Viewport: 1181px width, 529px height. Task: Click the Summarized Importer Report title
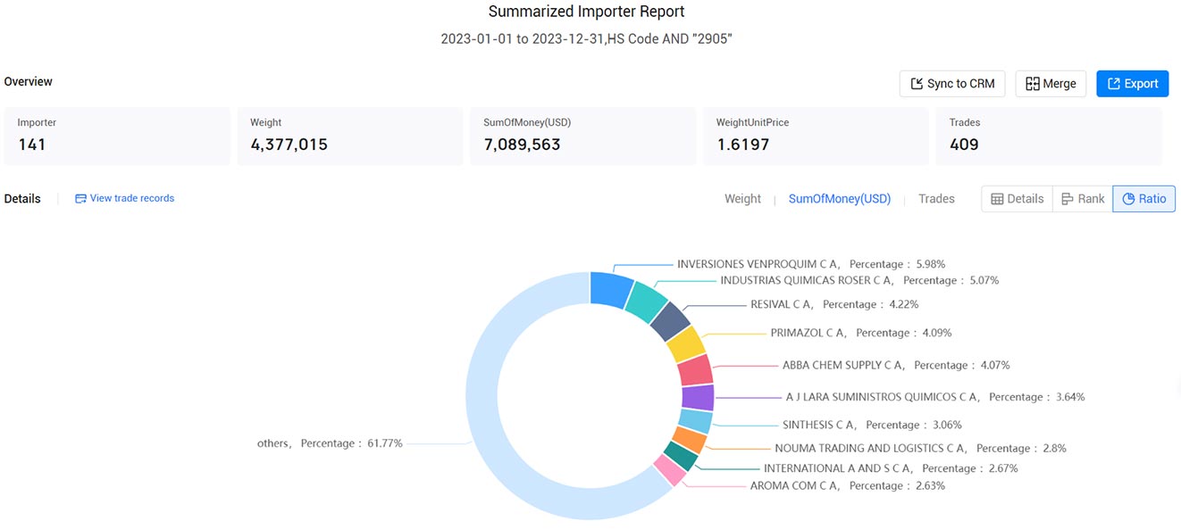[587, 12]
